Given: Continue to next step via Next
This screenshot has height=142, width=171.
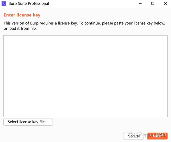Looking at the screenshot, I should pyautogui.click(x=157, y=136).
